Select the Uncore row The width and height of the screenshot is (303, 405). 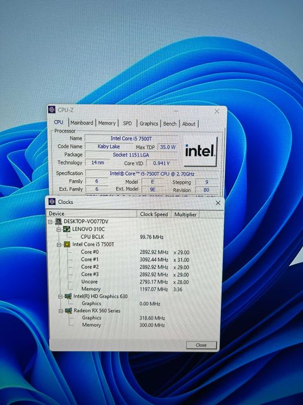[x=90, y=282]
